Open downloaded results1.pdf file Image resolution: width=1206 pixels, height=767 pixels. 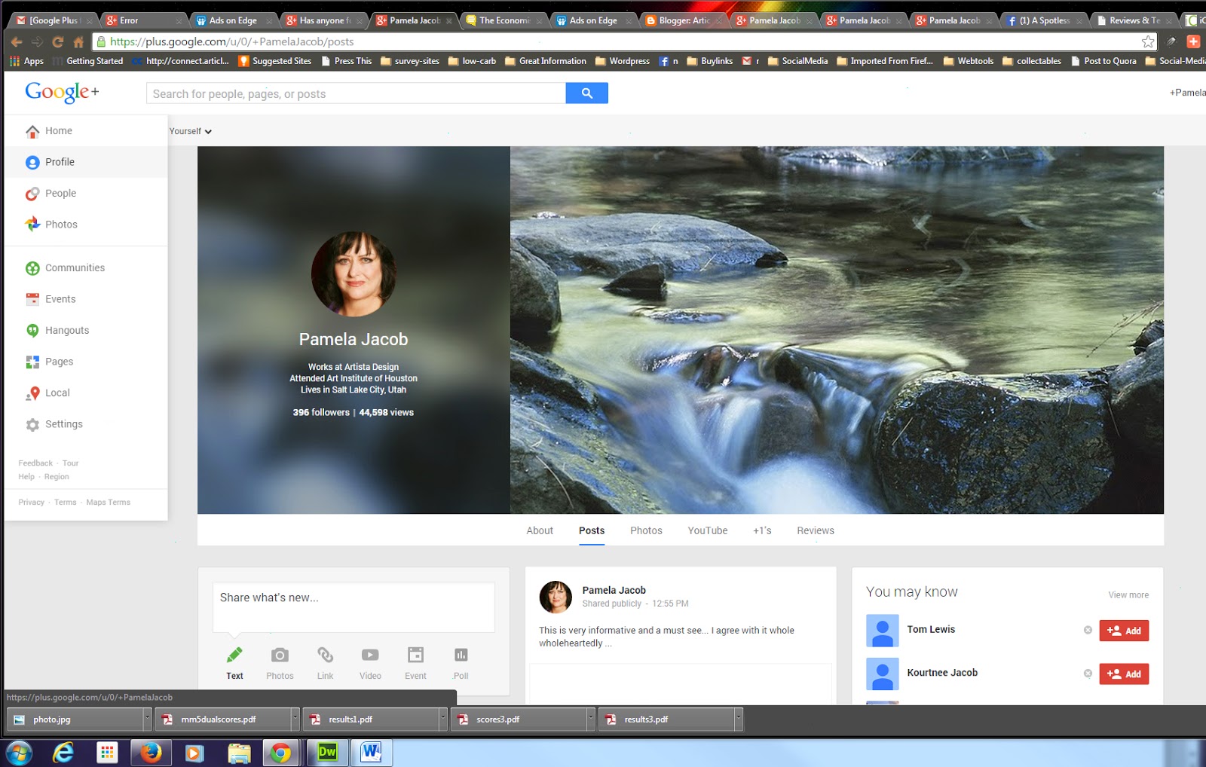[371, 720]
